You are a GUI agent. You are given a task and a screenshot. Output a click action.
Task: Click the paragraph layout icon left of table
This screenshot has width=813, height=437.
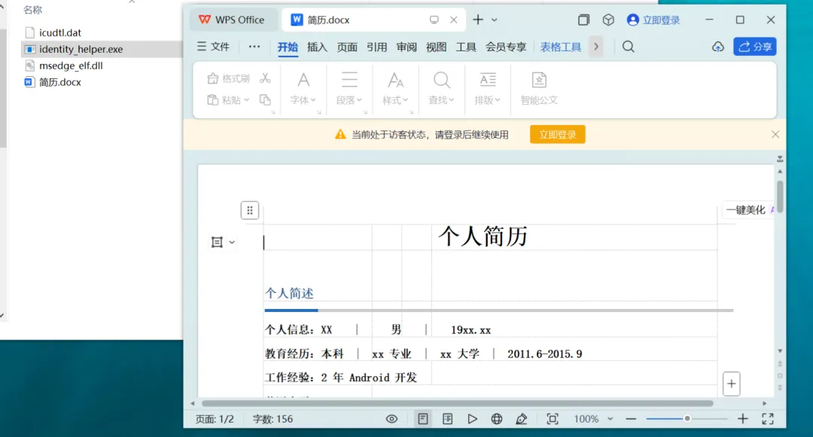(x=217, y=242)
